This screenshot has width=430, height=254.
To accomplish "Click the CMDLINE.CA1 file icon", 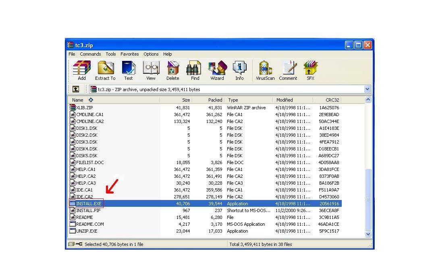I will coord(73,115).
